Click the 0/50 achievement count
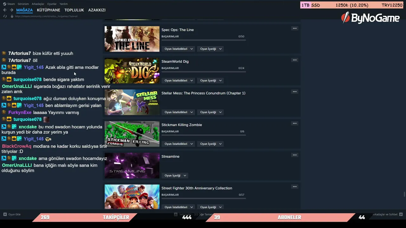The width and height of the screenshot is (406, 228). [241, 36]
